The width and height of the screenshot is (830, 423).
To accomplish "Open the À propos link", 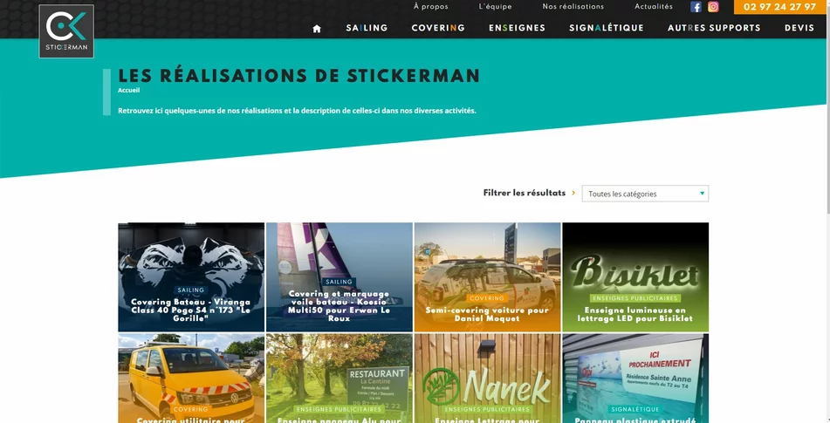I will pos(431,7).
